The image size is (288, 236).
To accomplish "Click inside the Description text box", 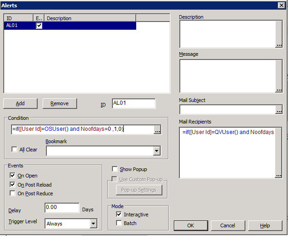I will pyautogui.click(x=228, y=34).
